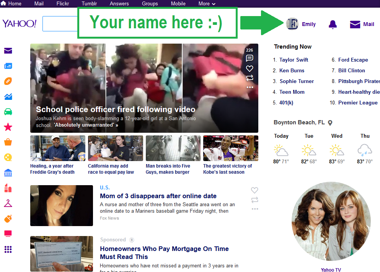This screenshot has height=272, width=380.
Task: Open the Style hanger icon in sidebar
Action: pyautogui.click(x=8, y=203)
